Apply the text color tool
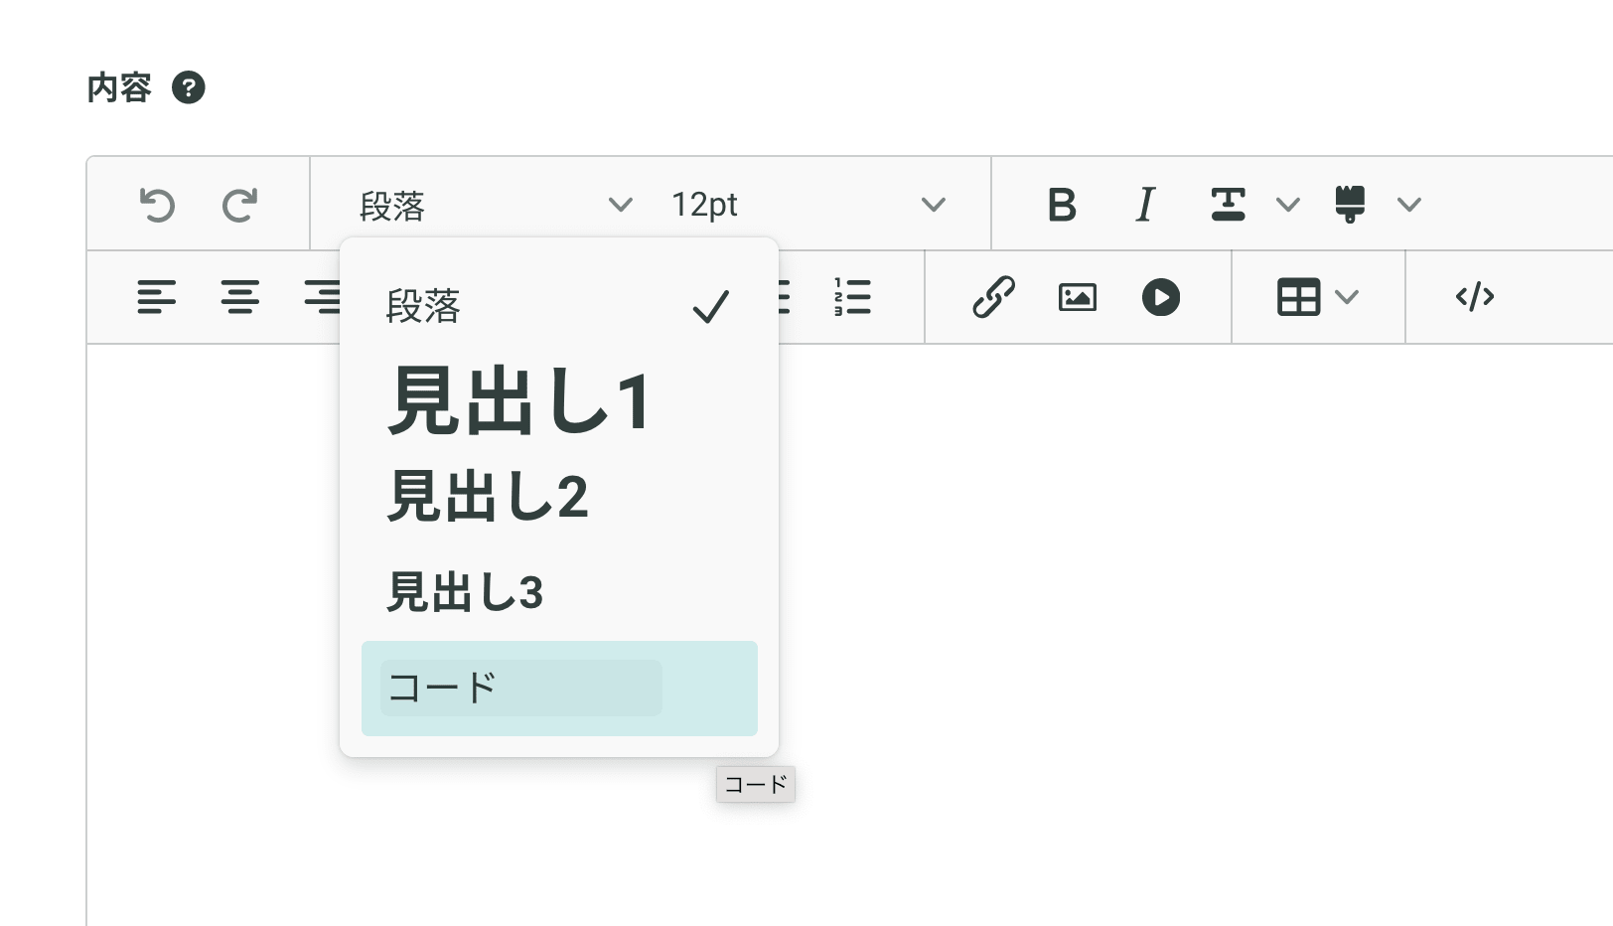Image resolution: width=1613 pixels, height=926 pixels. 1229,205
